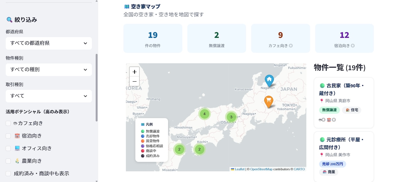The height and width of the screenshot is (182, 402).
Task: Click the 無償譲渡 stat card showing 2
Action: [217, 38]
